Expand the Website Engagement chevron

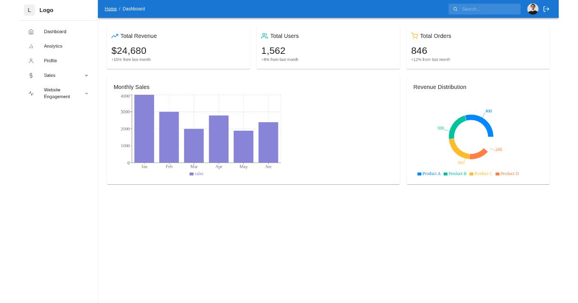pyautogui.click(x=86, y=93)
